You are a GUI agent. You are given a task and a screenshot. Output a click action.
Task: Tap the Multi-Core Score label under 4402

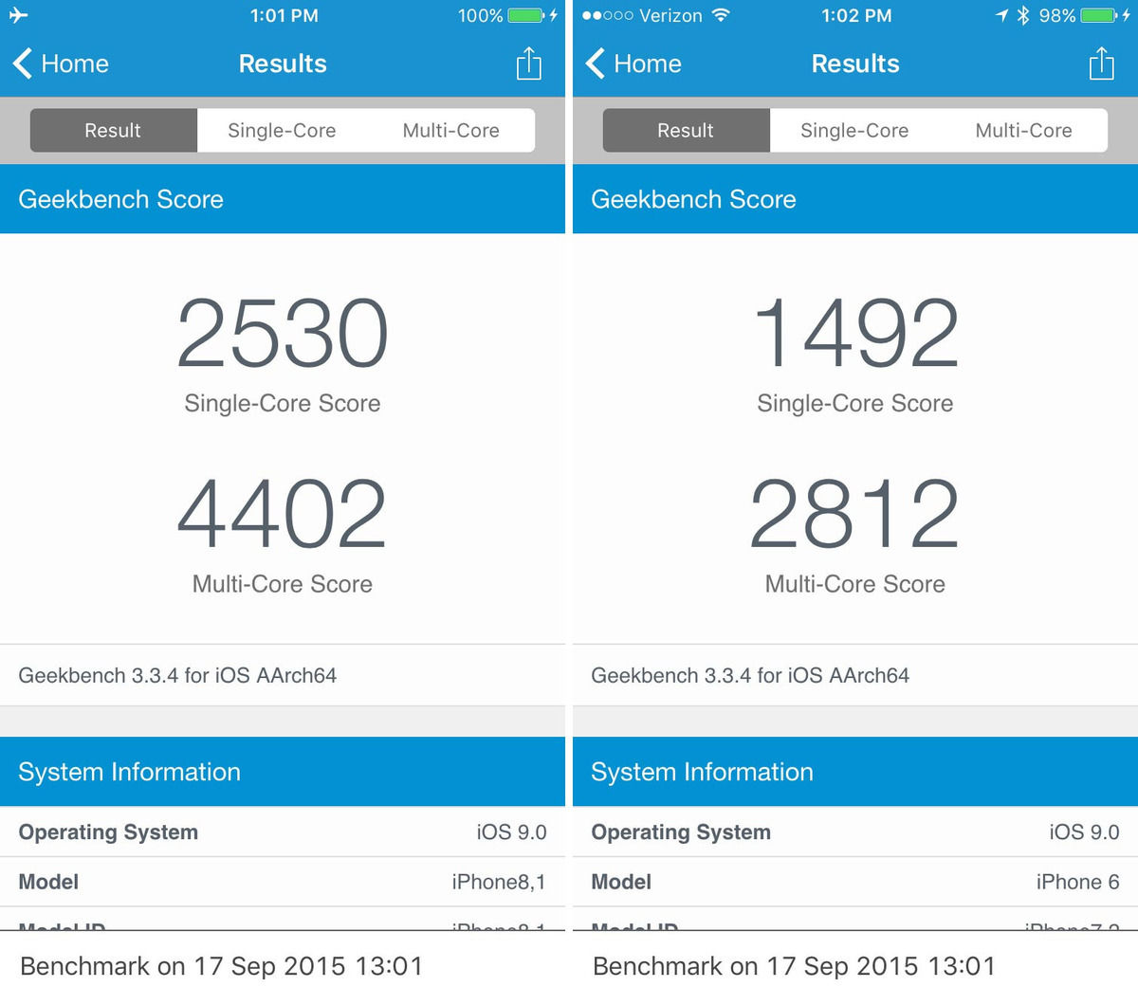tap(283, 584)
